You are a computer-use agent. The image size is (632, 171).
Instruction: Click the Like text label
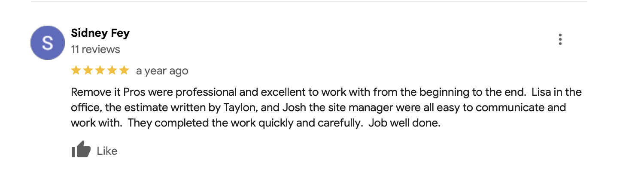click(107, 151)
